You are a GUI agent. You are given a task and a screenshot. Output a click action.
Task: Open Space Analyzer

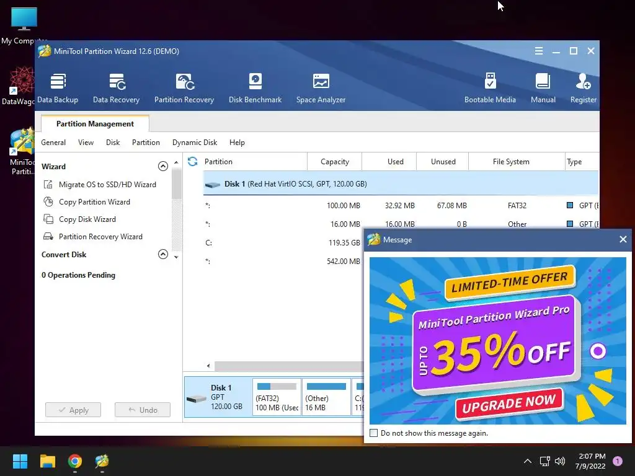point(321,88)
